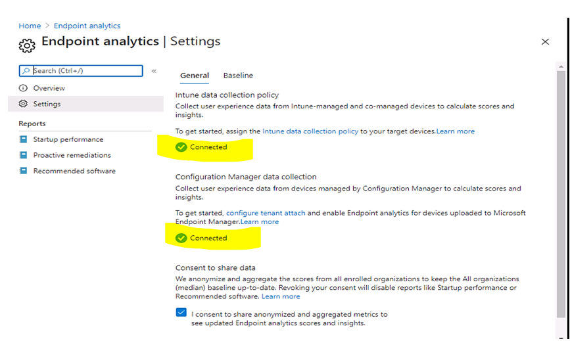Screen dimensions: 570x341
Task: Open configure tenant attach link
Action: (266, 213)
